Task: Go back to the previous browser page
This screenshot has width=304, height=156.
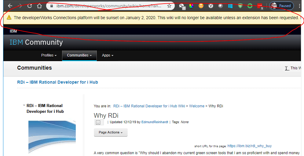Action: click(10, 6)
